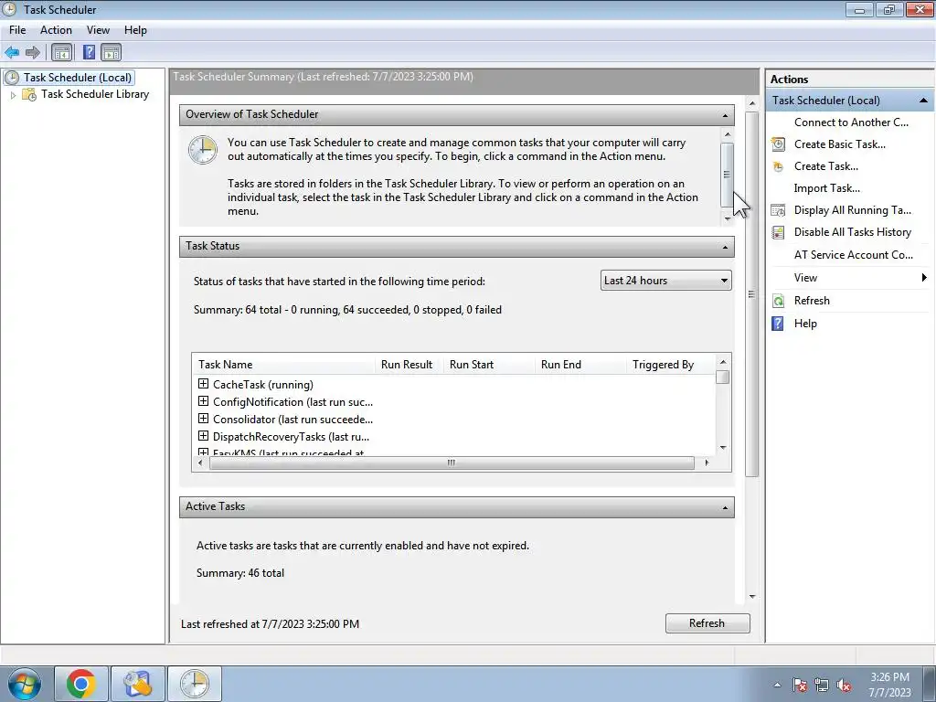Click the Triggered By column header
Screen dimensions: 936x702
tap(670, 365)
